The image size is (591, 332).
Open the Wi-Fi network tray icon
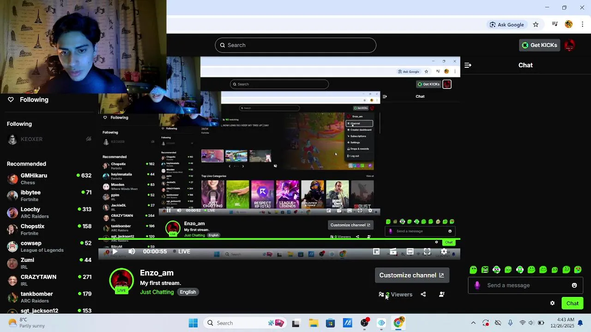click(x=522, y=323)
